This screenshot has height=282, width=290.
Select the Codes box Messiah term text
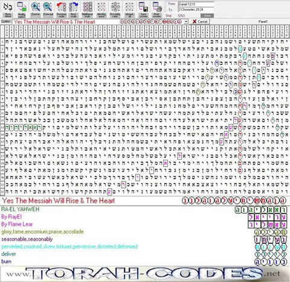(x=54, y=22)
